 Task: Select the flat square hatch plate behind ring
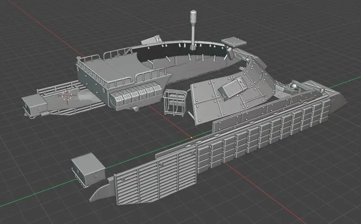pos(234,42)
